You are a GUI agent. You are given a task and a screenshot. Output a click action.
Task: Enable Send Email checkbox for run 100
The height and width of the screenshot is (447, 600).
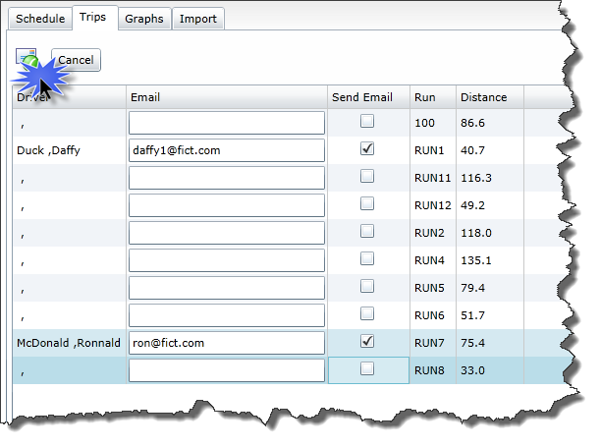pyautogui.click(x=367, y=122)
